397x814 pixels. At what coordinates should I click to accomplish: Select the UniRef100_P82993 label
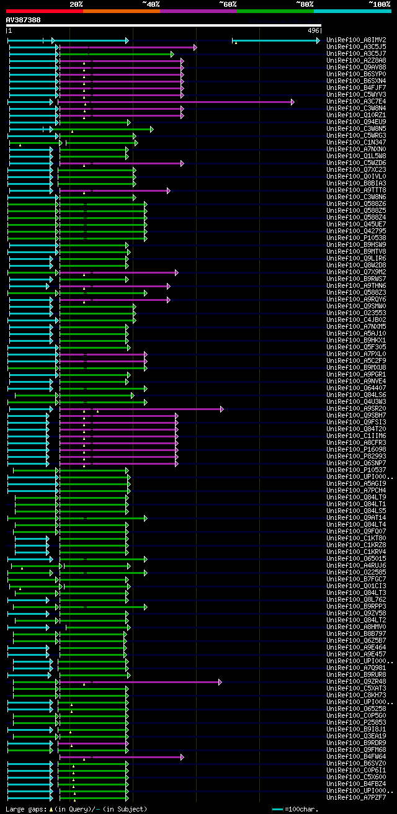[x=357, y=456]
